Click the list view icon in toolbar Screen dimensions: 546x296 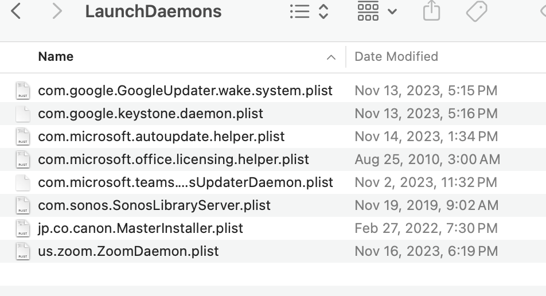pos(300,11)
